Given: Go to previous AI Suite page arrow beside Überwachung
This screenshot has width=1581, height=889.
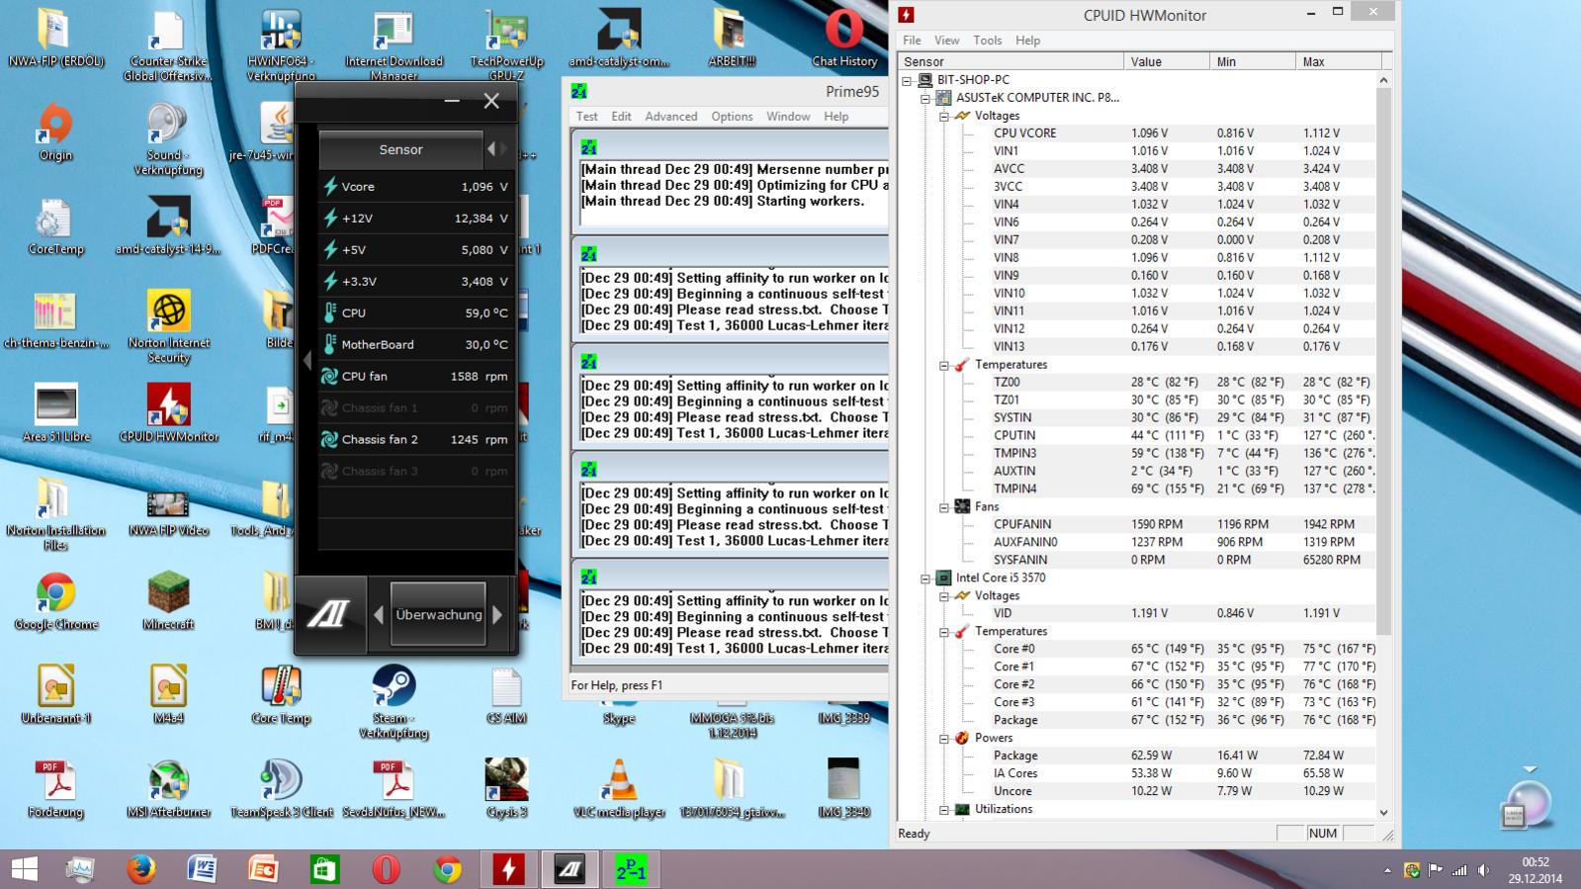Looking at the screenshot, I should coord(379,614).
